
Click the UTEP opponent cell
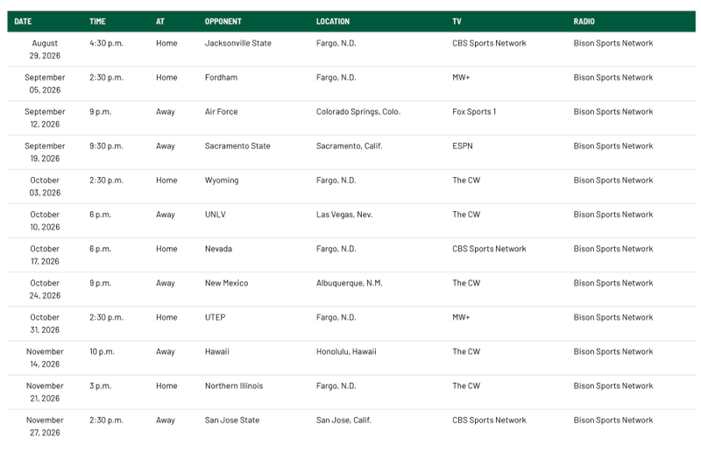click(215, 317)
